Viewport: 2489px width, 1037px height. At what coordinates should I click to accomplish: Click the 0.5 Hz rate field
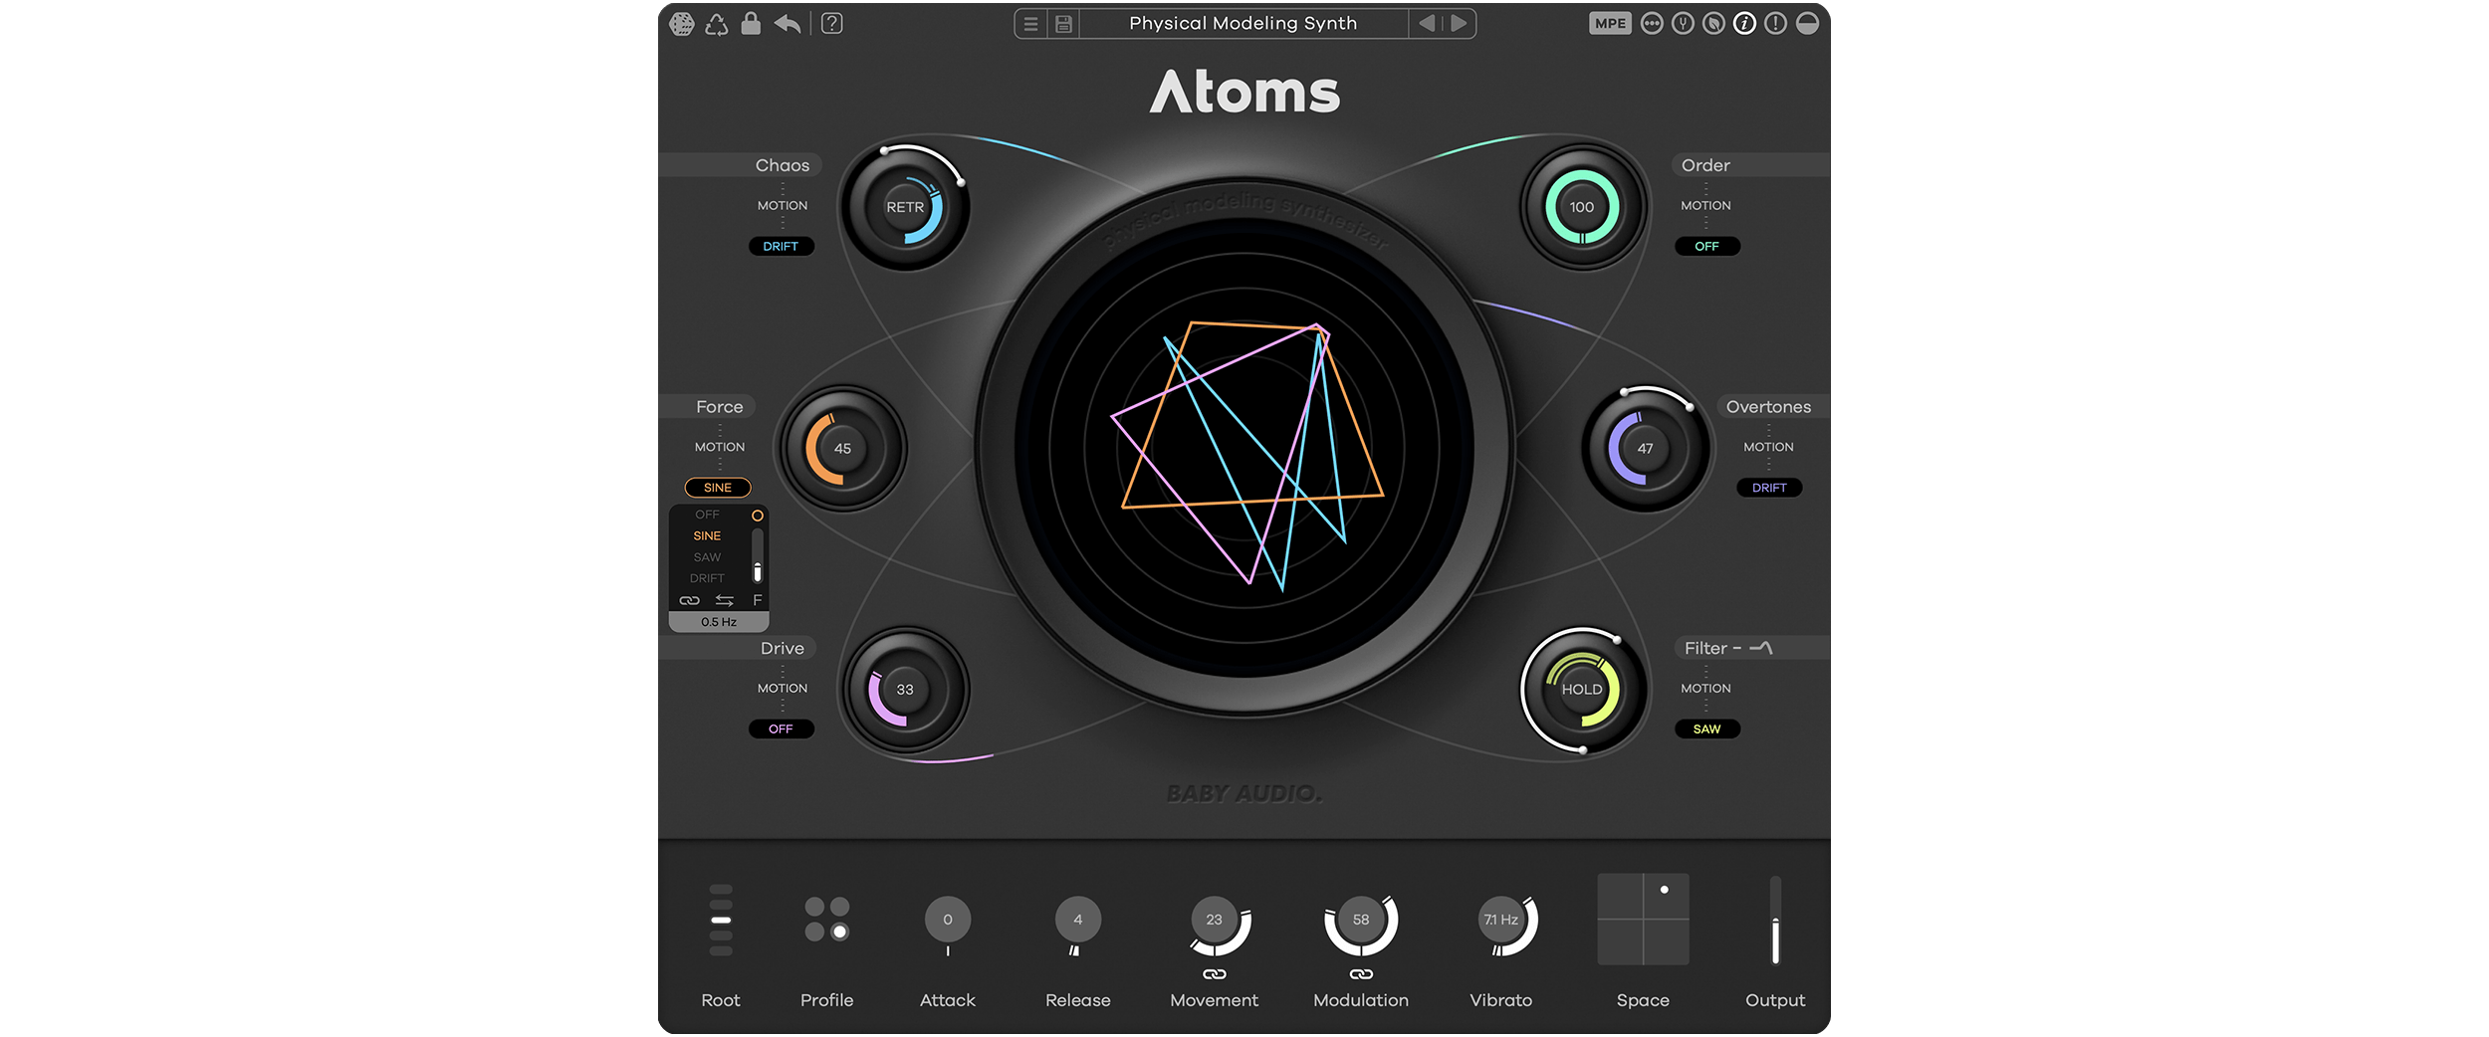[719, 621]
